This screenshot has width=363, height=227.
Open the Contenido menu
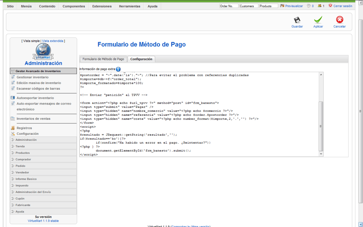[47, 6]
